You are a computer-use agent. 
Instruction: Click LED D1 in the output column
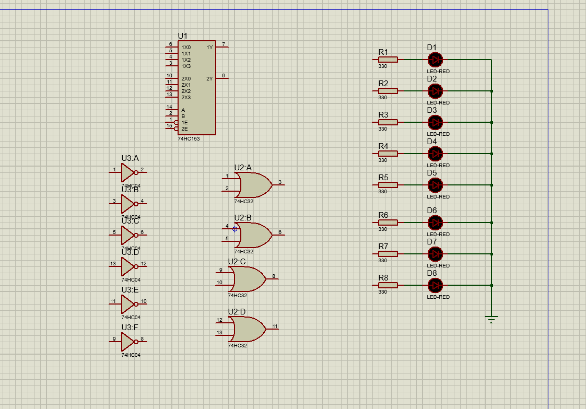click(435, 60)
